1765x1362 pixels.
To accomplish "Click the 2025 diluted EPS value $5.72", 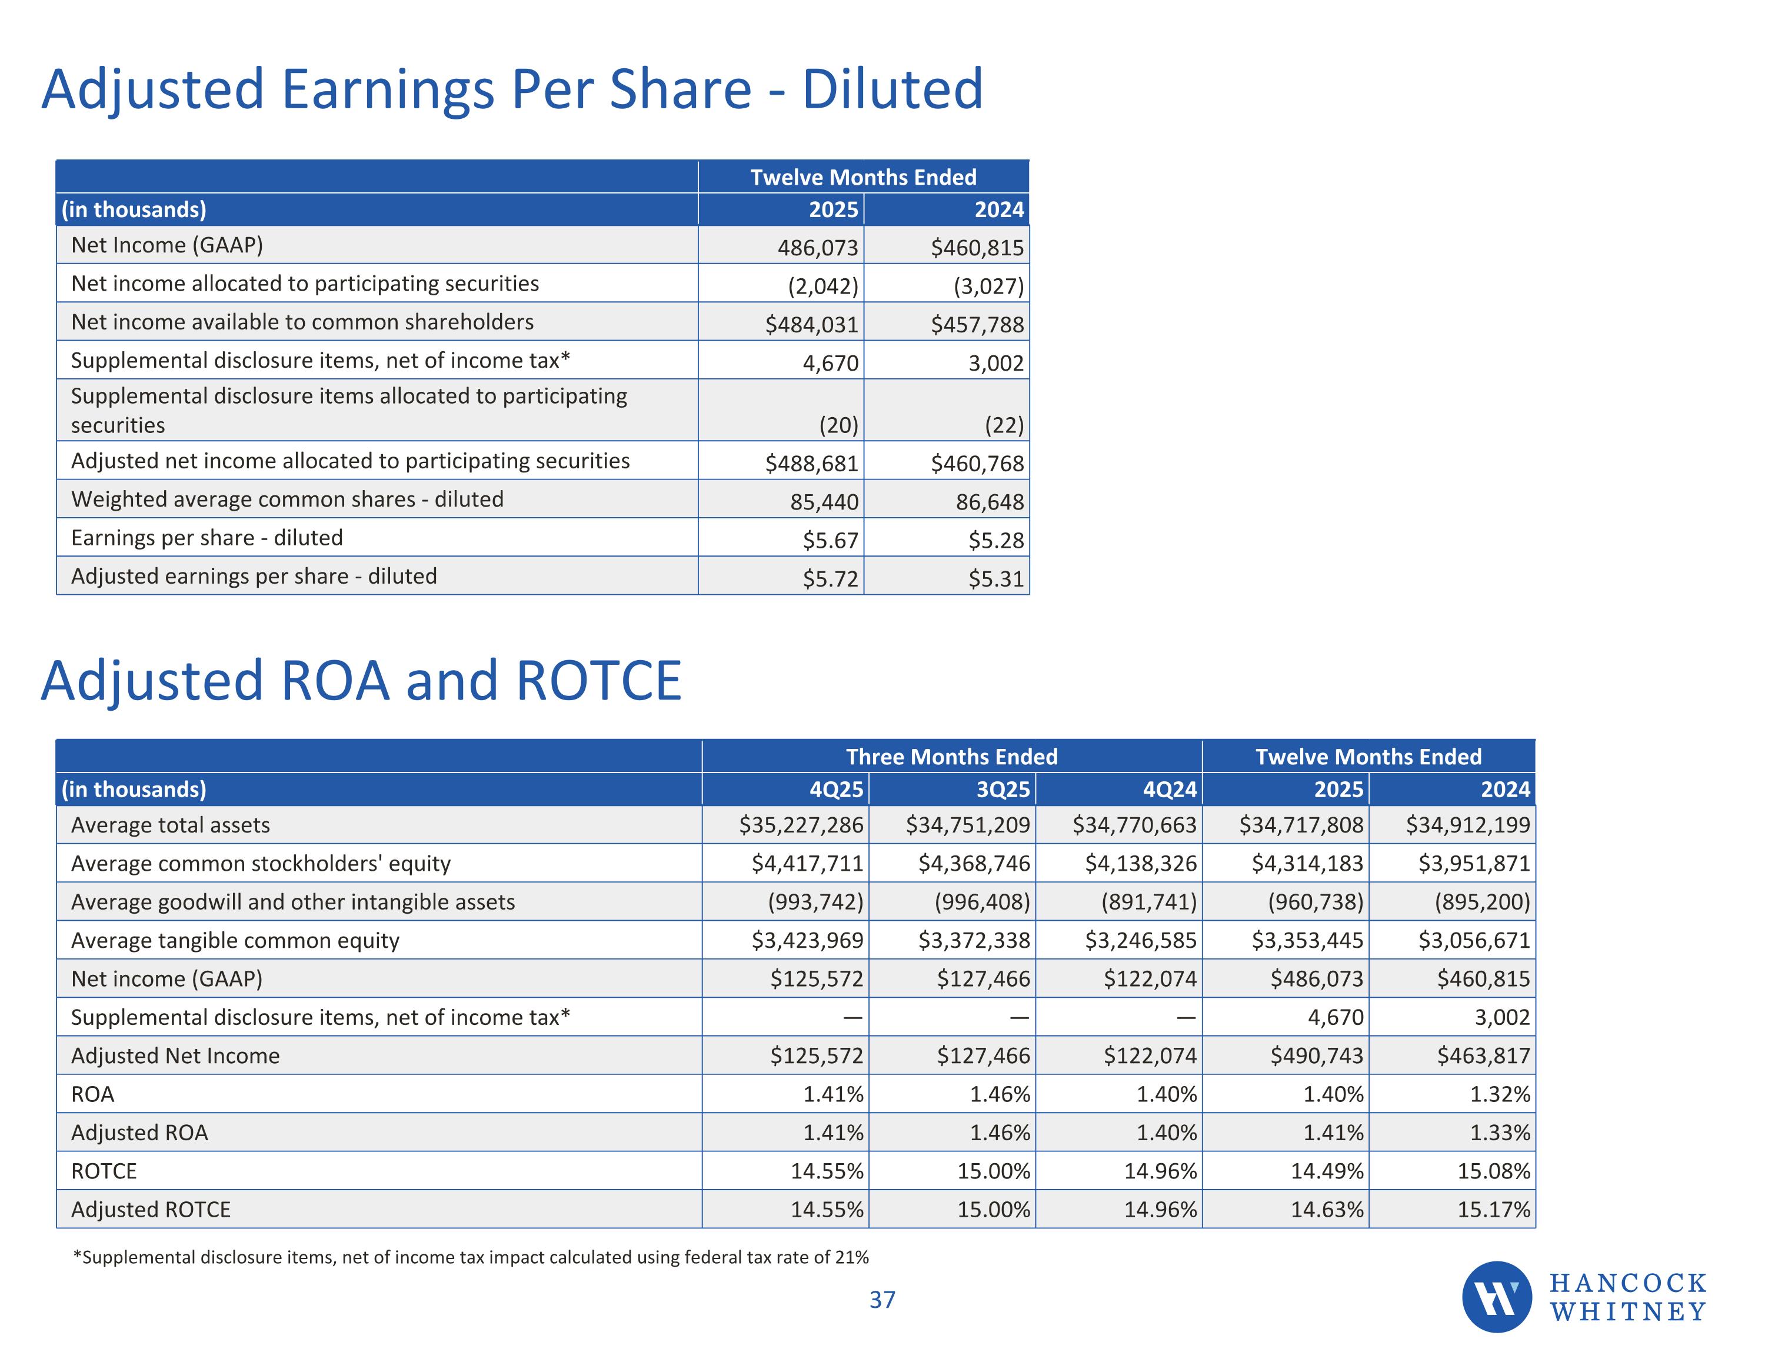I will (830, 579).
